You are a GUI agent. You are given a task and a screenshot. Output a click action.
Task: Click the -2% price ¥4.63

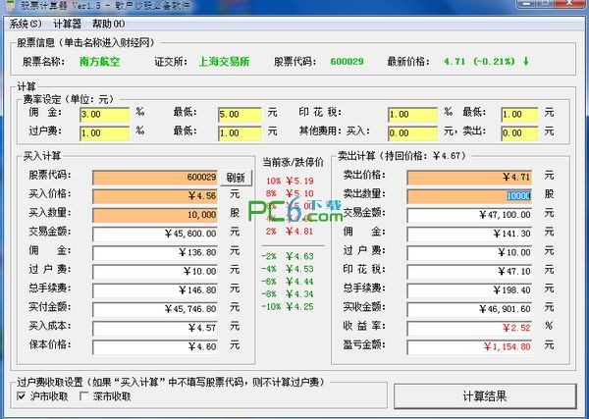click(x=299, y=256)
